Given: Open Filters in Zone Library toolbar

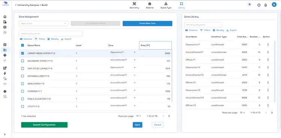Looking at the screenshot, I should point(205,30).
